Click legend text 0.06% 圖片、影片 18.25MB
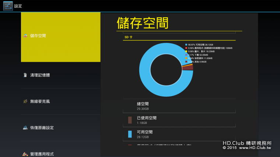 tap(201, 52)
